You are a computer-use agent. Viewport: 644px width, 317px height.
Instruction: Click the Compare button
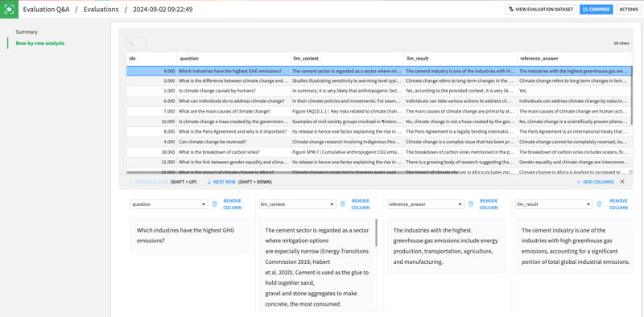597,9
